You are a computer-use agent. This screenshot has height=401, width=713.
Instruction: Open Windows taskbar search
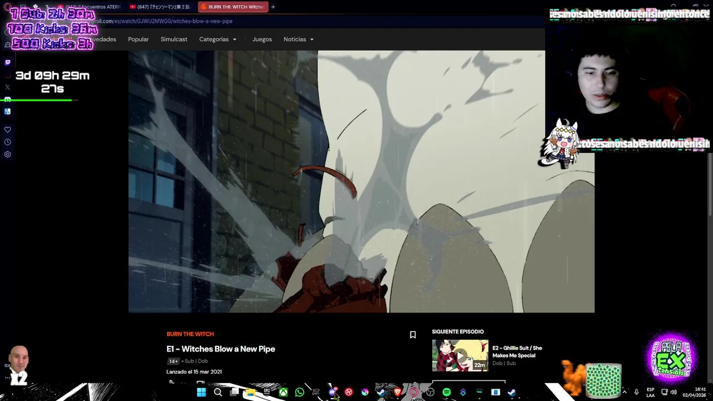coord(218,392)
